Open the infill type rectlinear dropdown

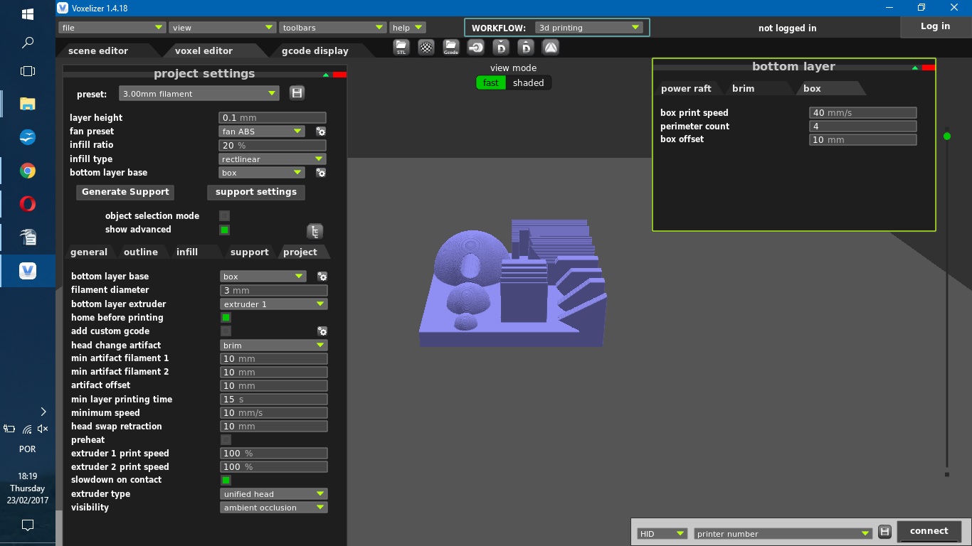tap(273, 159)
